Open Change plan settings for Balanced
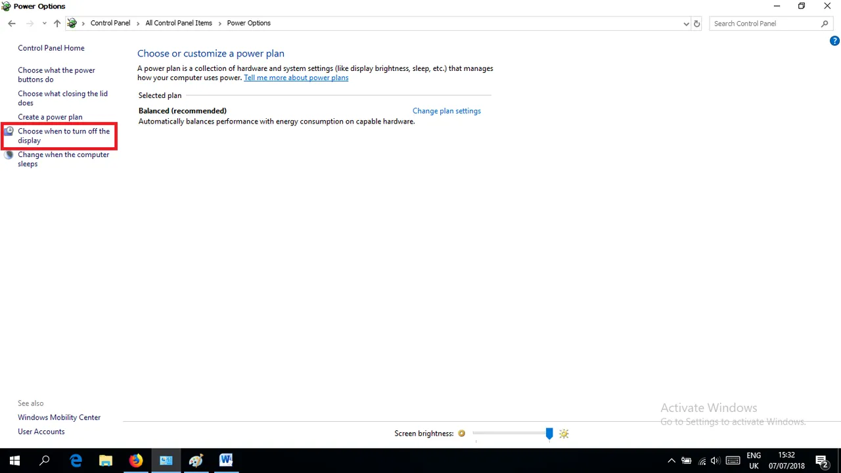This screenshot has width=841, height=473. pos(447,111)
